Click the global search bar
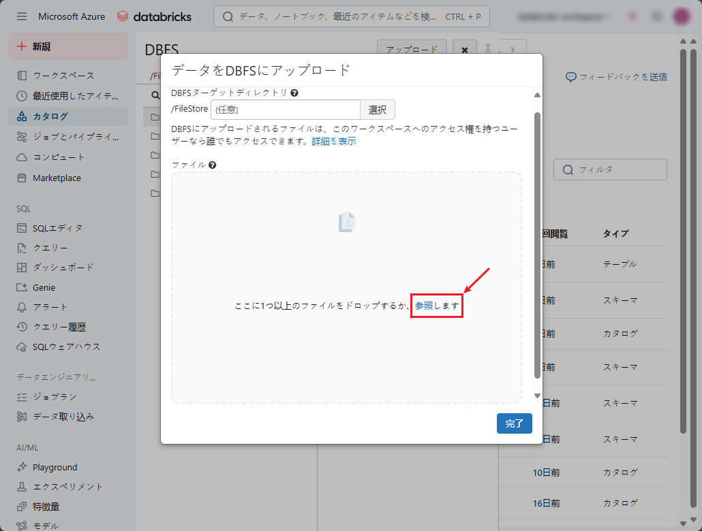702x531 pixels. coord(351,16)
